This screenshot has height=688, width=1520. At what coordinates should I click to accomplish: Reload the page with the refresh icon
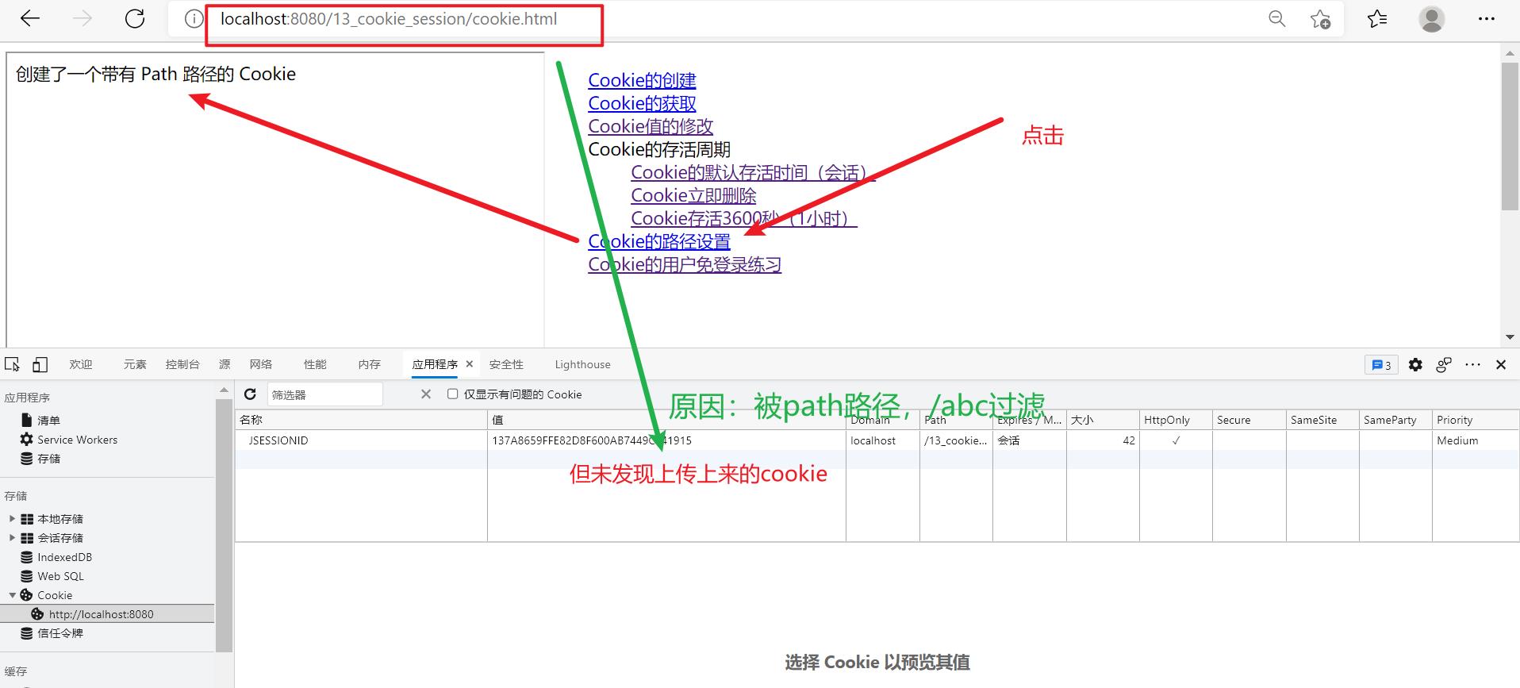tap(135, 19)
